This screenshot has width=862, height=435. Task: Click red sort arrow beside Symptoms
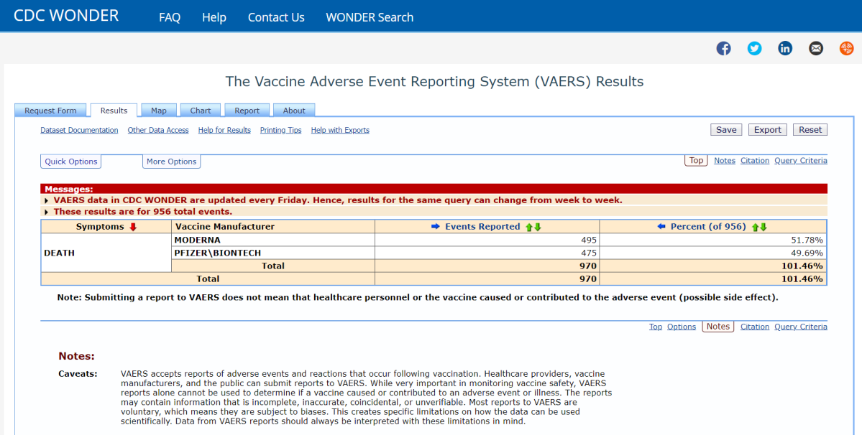[132, 227]
